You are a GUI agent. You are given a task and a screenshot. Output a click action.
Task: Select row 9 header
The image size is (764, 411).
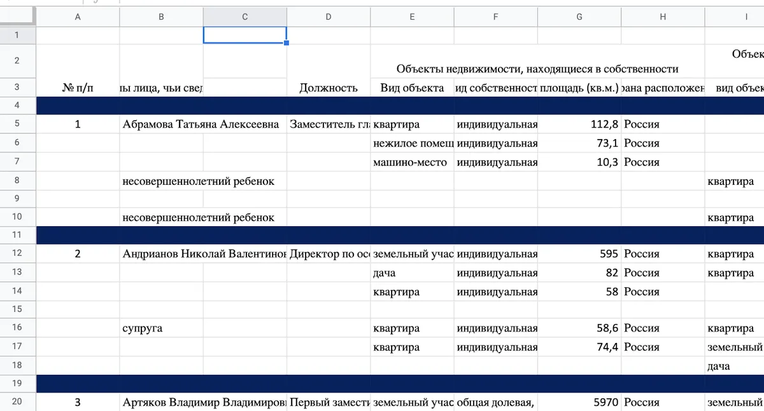click(18, 198)
